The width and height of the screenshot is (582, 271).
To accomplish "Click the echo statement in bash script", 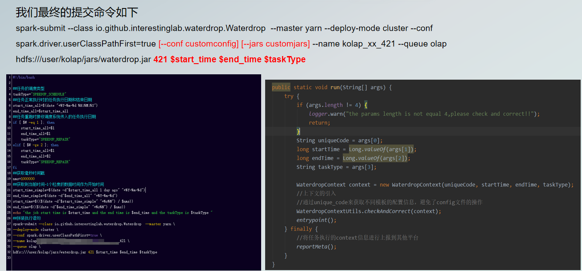I will [x=111, y=213].
